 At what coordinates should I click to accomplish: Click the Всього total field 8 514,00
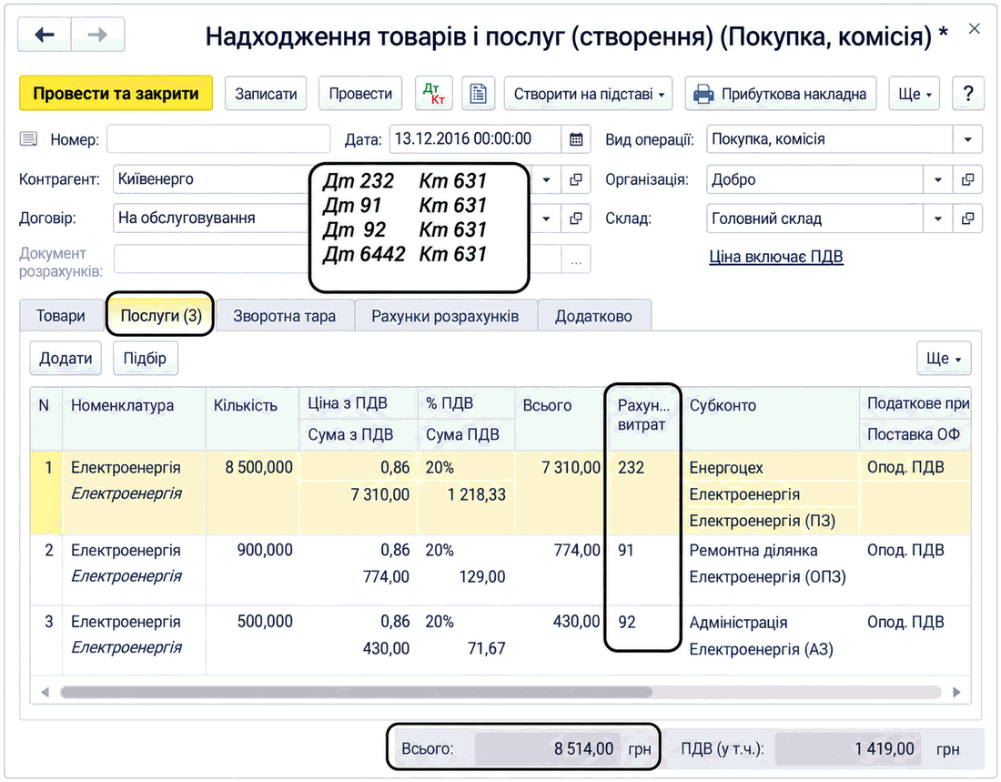point(547,749)
